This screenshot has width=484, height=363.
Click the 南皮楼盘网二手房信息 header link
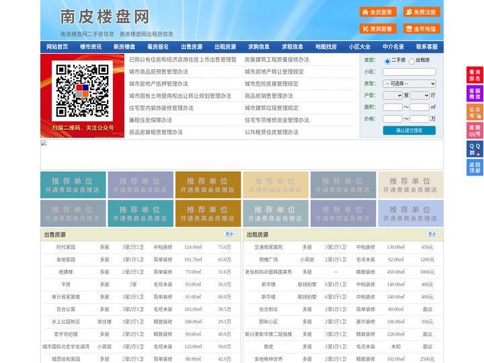[87, 34]
